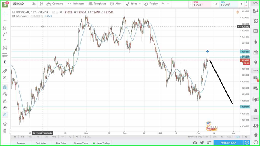Open the Pine Editor tab
This screenshot has width=260, height=146.
pos(61,143)
